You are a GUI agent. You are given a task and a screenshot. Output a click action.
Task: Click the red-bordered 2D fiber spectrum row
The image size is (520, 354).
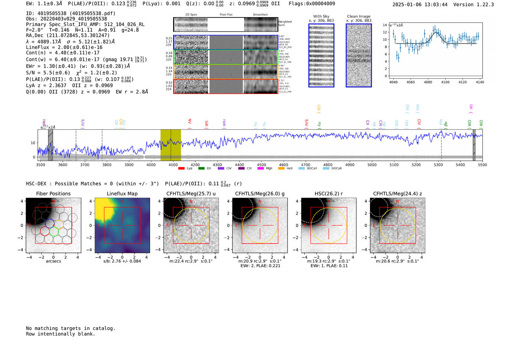[226, 86]
